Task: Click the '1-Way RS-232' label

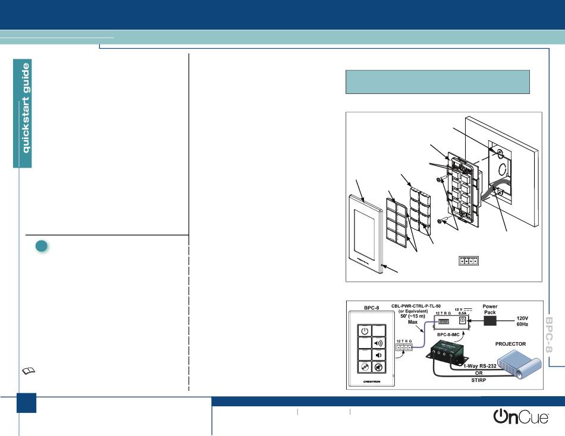Action: (479, 366)
